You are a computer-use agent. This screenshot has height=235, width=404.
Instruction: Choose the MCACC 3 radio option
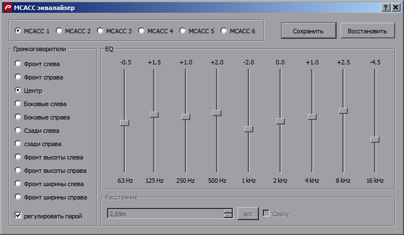(x=115, y=31)
